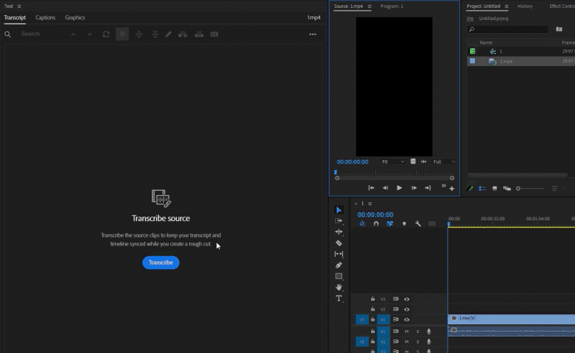
Task: Click the green pencil read/write project icon
Action: click(x=470, y=188)
